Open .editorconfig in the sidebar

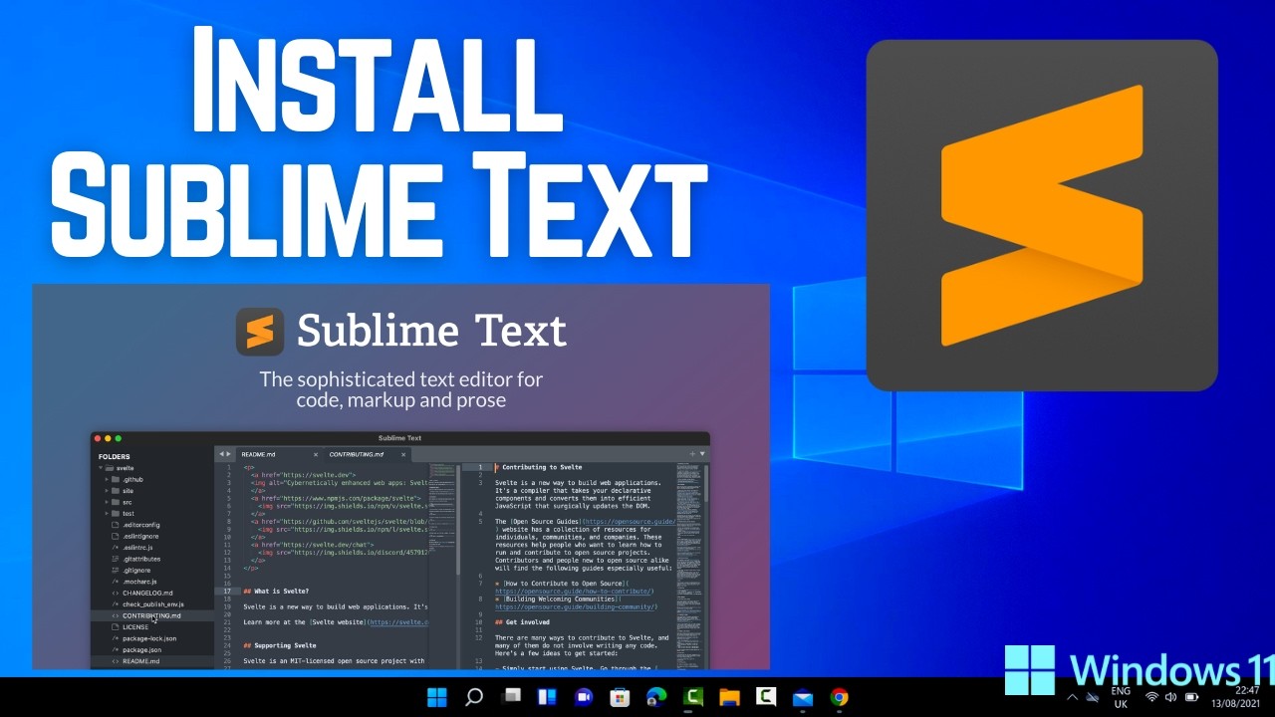point(140,525)
